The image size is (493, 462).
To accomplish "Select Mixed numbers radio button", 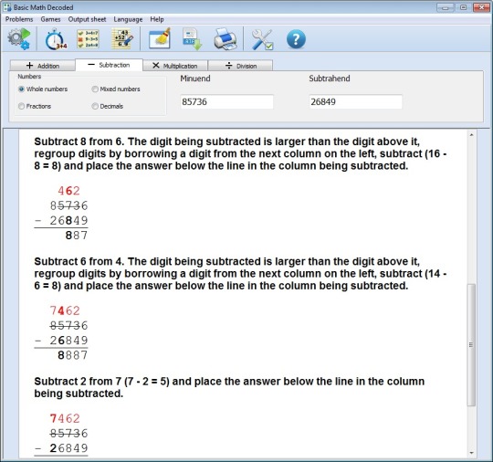I will 95,89.
